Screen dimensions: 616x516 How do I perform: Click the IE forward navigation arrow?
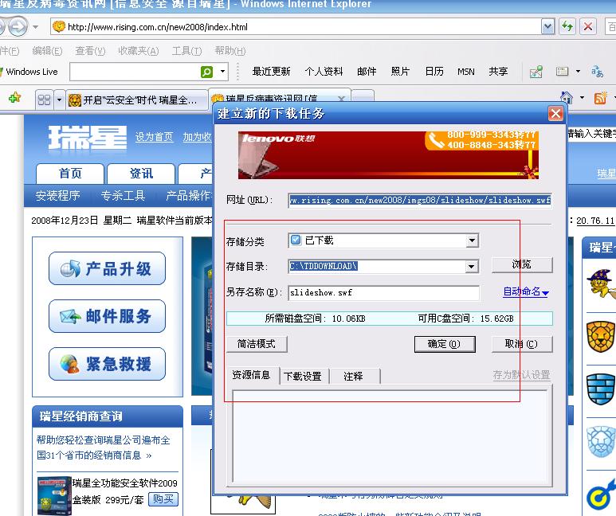pos(18,27)
